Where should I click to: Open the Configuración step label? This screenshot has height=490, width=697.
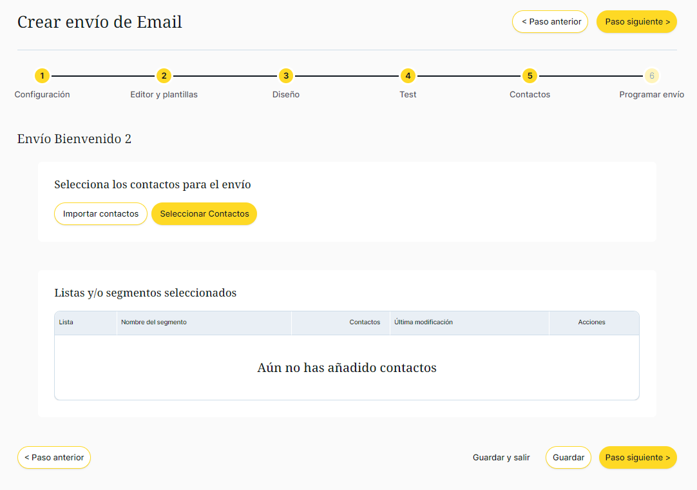[x=42, y=95]
